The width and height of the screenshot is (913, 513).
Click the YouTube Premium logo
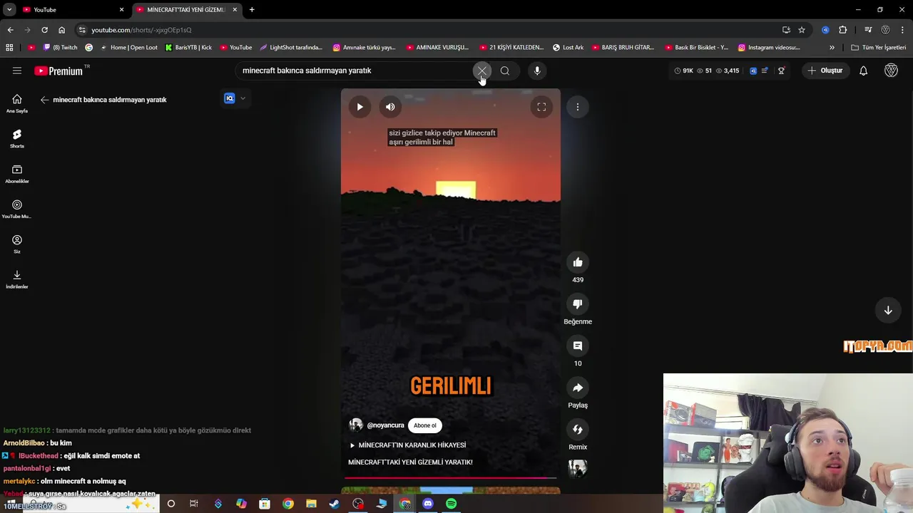pyautogui.click(x=60, y=71)
